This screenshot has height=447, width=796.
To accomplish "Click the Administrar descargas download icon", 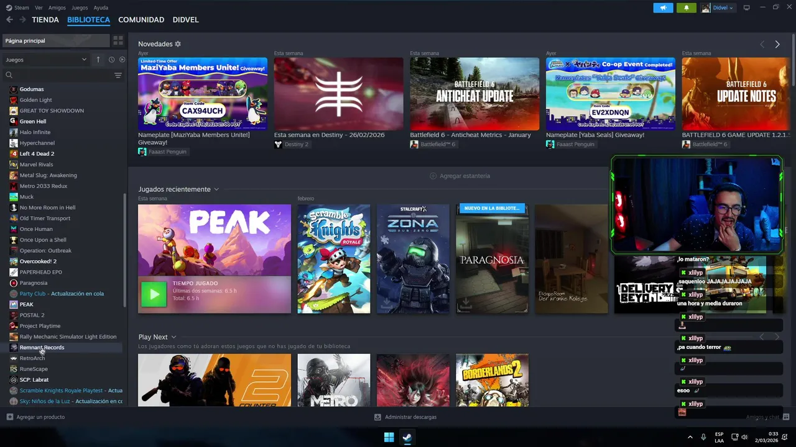I will (x=377, y=417).
